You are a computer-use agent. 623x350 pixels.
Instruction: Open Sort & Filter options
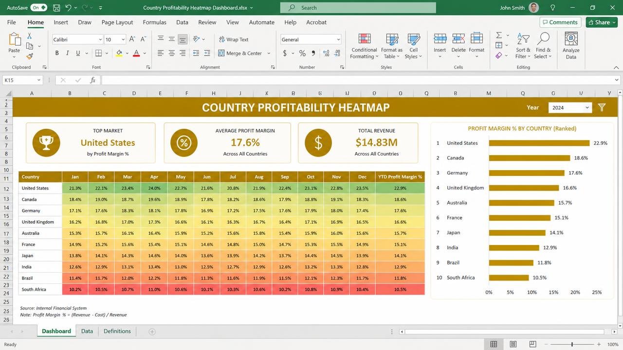point(523,46)
